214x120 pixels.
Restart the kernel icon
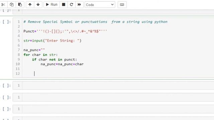pyautogui.click(x=71, y=5)
